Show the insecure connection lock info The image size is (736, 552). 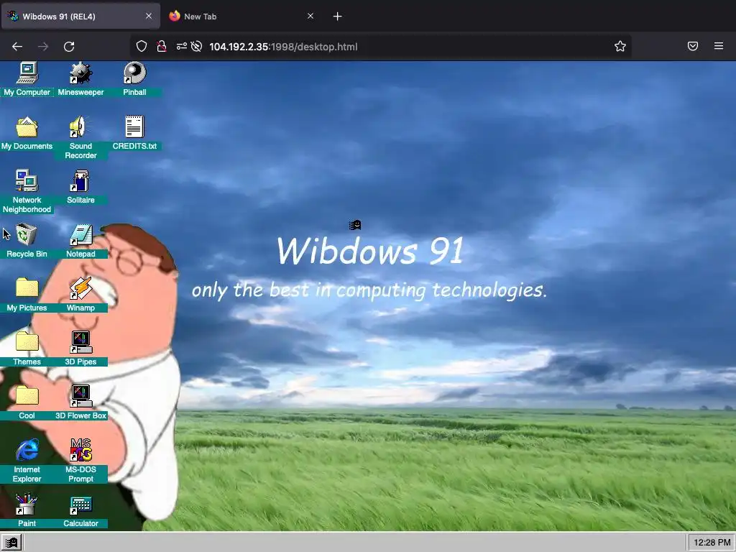(x=162, y=46)
